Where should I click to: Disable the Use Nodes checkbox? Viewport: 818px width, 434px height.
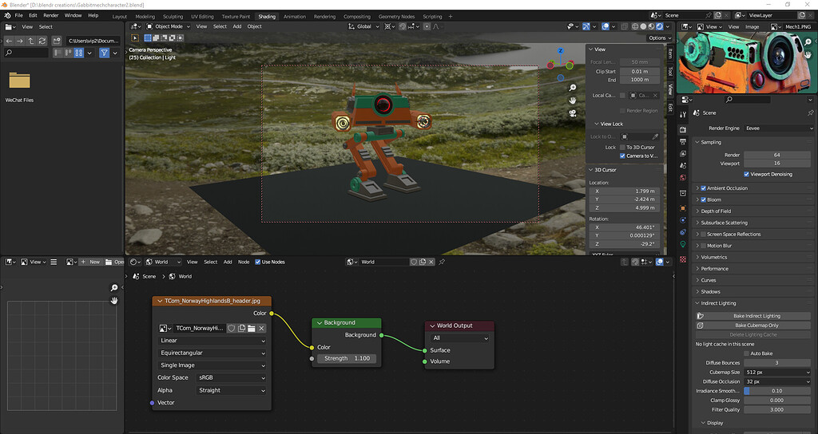click(x=258, y=262)
